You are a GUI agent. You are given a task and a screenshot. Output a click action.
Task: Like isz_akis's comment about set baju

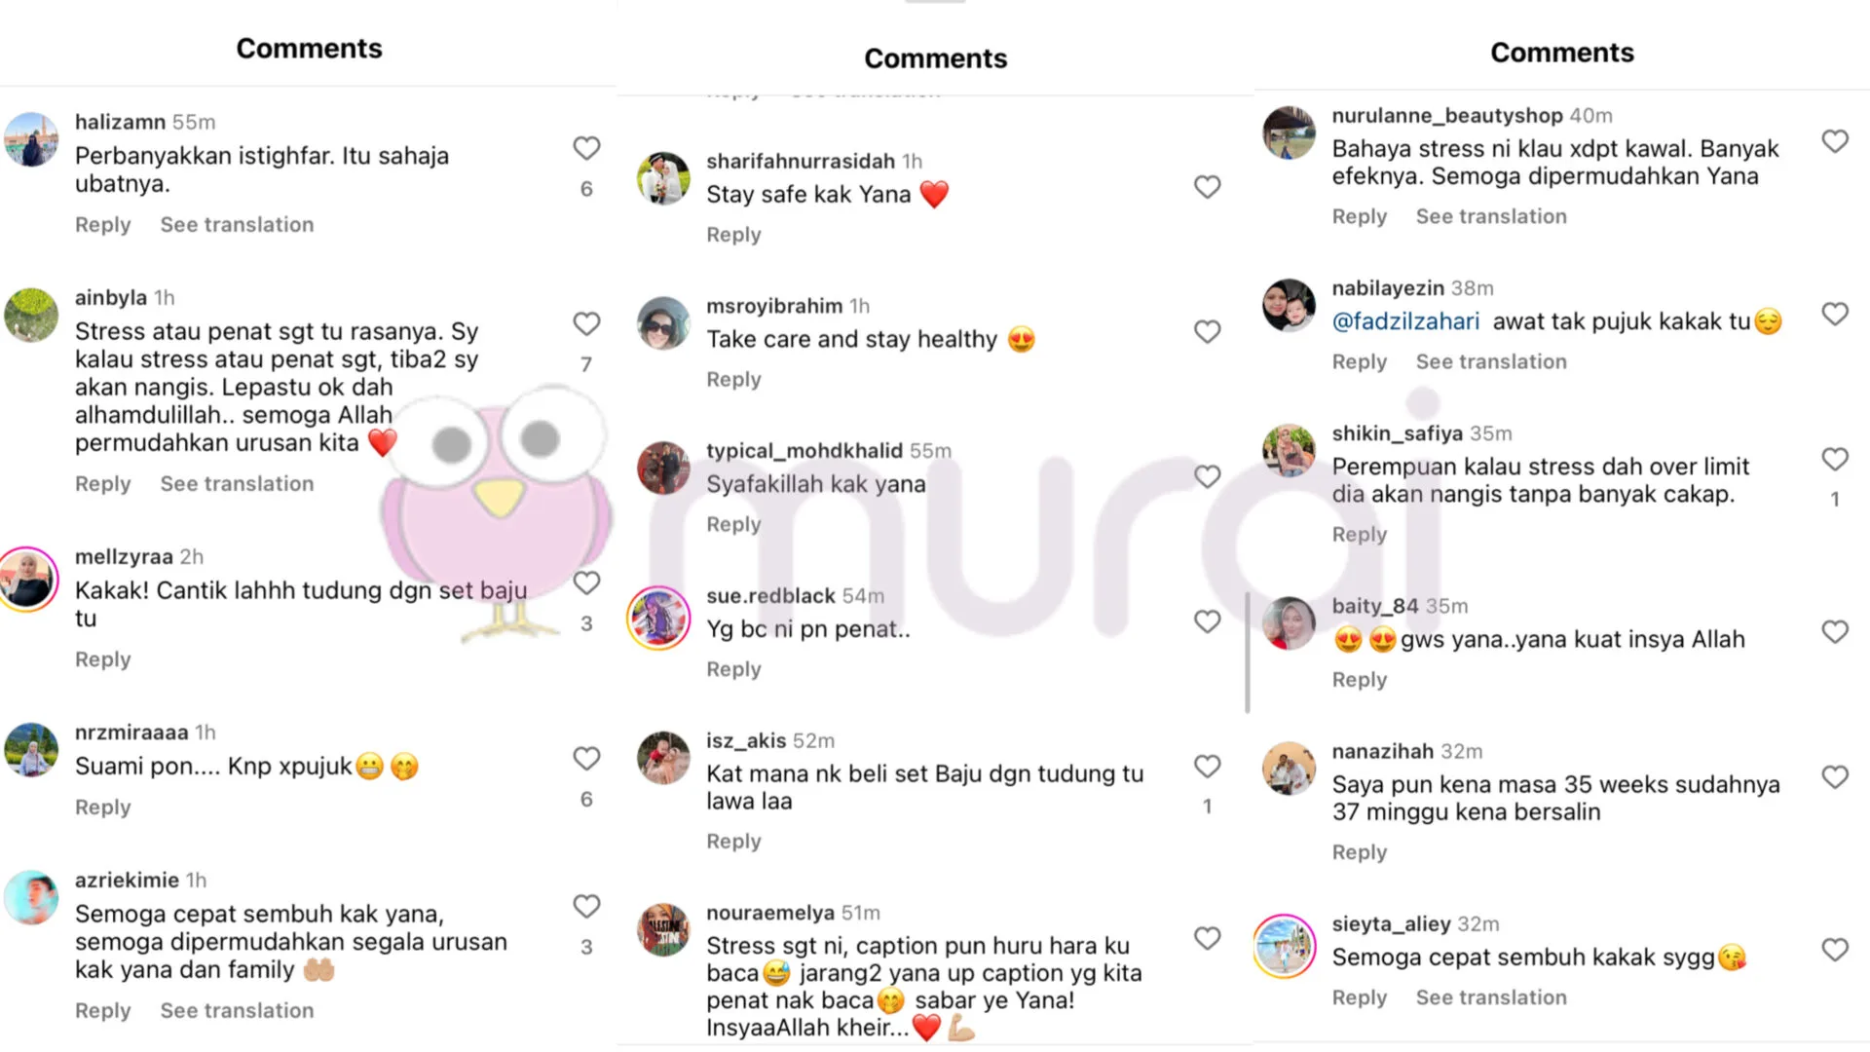point(1207,767)
